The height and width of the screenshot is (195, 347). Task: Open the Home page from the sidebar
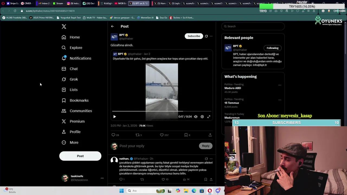[71, 37]
